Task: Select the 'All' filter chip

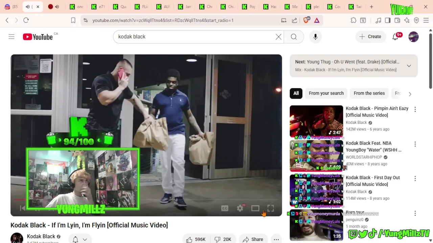Action: pos(296,93)
